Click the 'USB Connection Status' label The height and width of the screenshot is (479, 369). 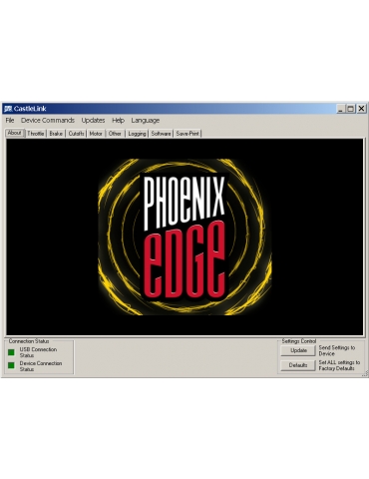38,352
